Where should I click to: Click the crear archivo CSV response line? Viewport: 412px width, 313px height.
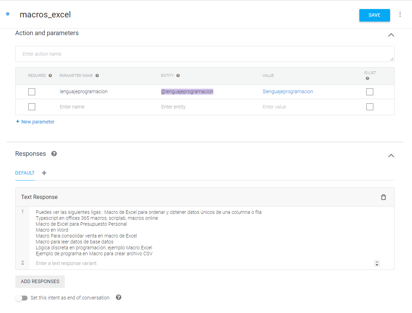click(94, 254)
